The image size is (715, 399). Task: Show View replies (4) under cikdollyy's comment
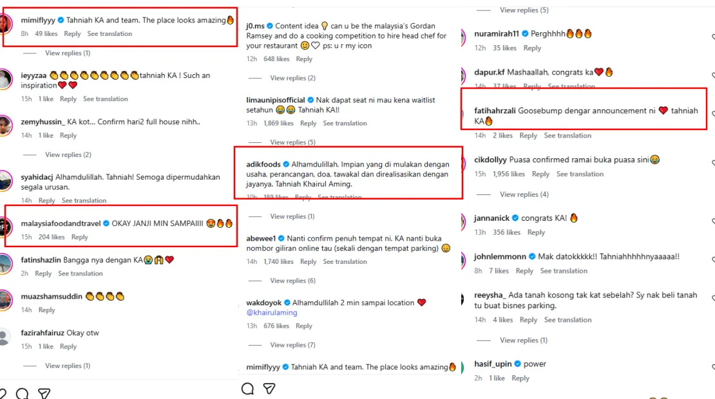524,194
